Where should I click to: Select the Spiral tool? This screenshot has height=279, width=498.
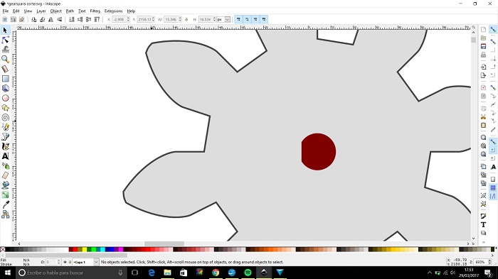pos(5,117)
